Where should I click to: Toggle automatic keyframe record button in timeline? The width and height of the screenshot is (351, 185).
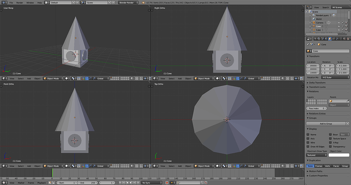(x=167, y=182)
